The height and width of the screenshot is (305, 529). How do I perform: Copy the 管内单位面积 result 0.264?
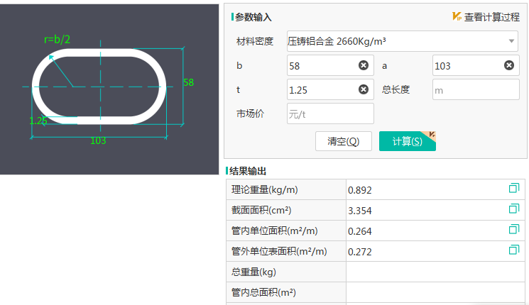514,229
